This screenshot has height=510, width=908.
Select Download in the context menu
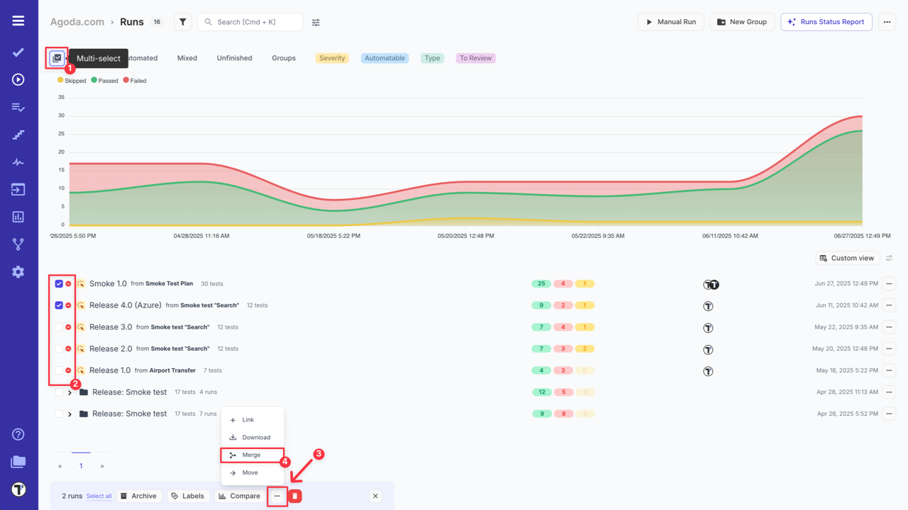252,437
